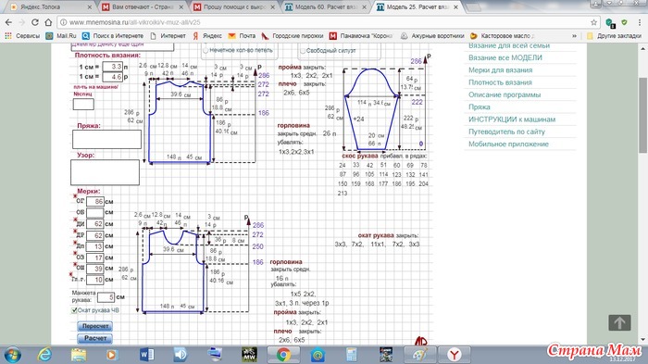Click the ОГ measurement input field
Screen dimensions: 648x364
(95, 201)
